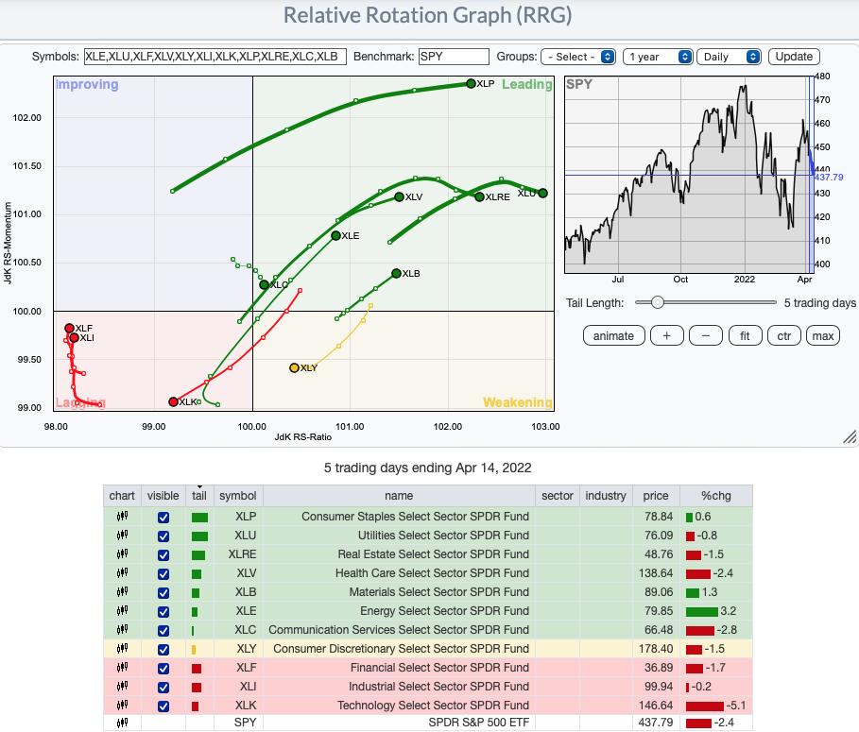Open the chart icon for XLC row
Screen dimensions: 859x732
pos(122,630)
